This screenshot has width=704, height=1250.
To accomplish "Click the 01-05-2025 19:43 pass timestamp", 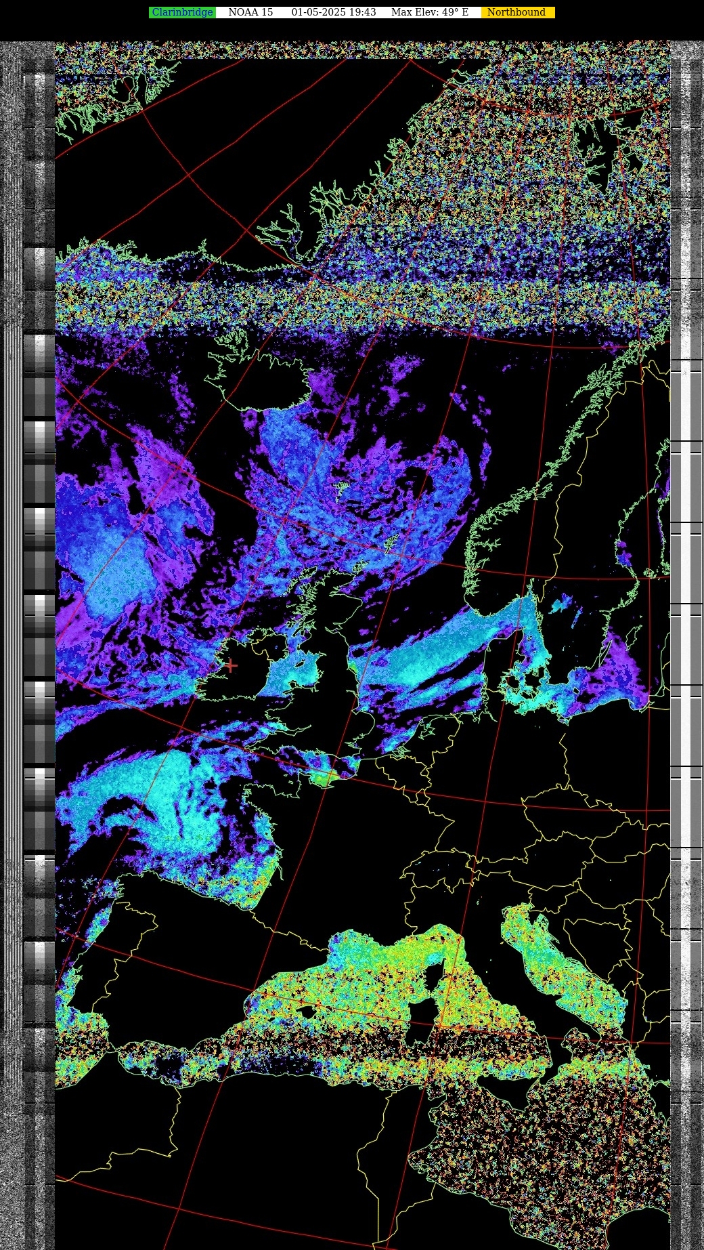I will (x=334, y=12).
